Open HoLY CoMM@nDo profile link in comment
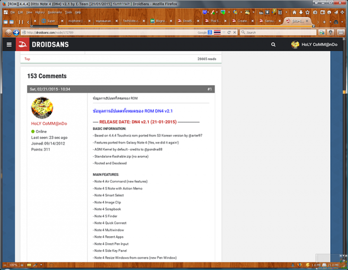The image size is (348, 270). (x=49, y=124)
